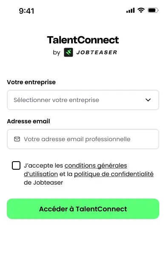
Task: Focus the professional email address field
Action: click(83, 139)
